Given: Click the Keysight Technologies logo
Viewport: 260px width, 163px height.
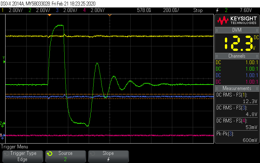Looking at the screenshot, I should pyautogui.click(x=237, y=20).
